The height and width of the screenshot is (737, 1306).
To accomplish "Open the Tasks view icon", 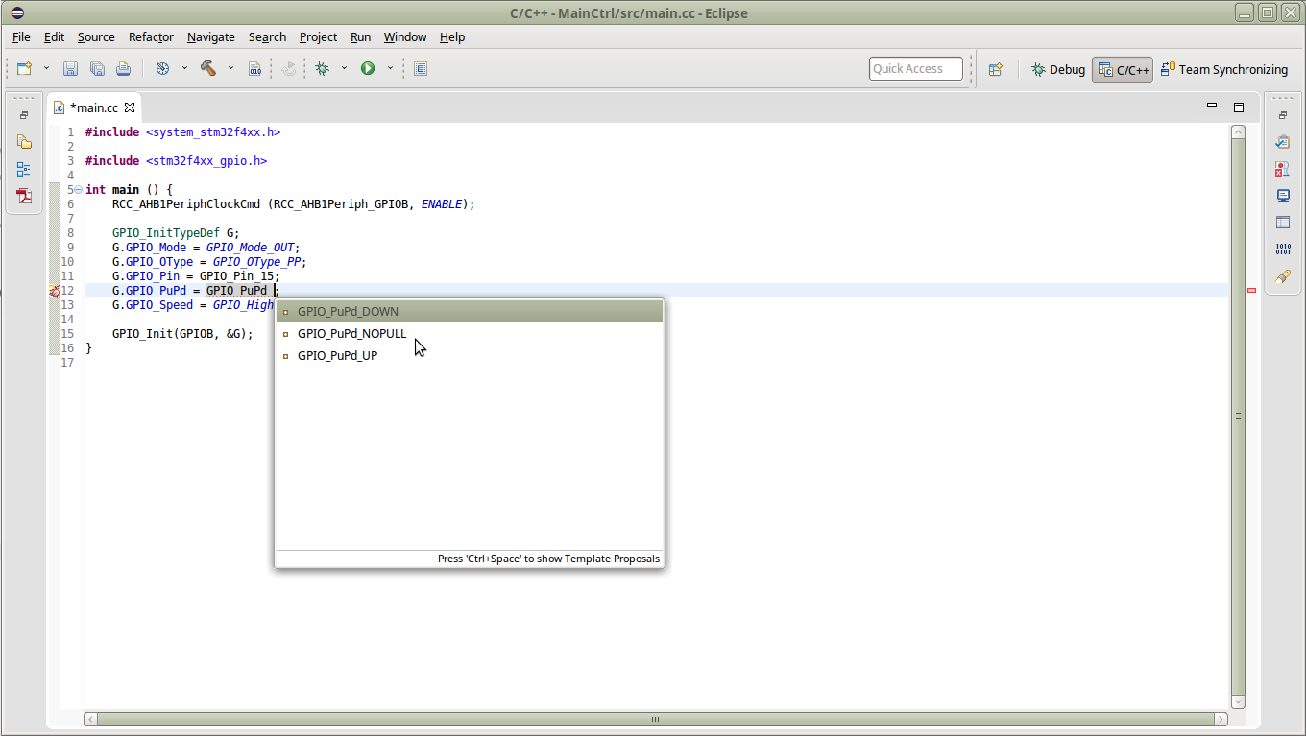I will tap(1283, 142).
